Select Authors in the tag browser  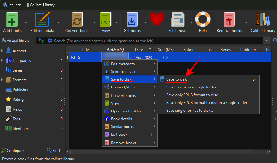point(19,51)
